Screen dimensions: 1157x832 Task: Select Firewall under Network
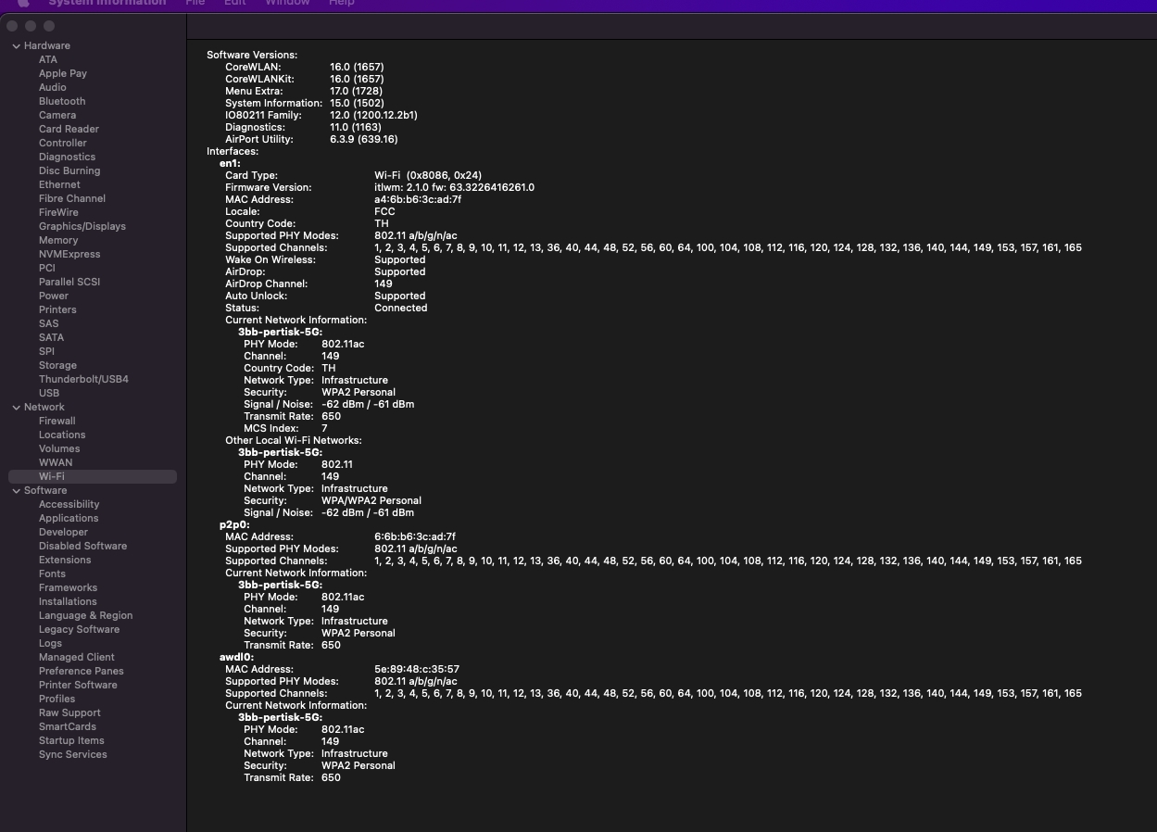point(57,421)
